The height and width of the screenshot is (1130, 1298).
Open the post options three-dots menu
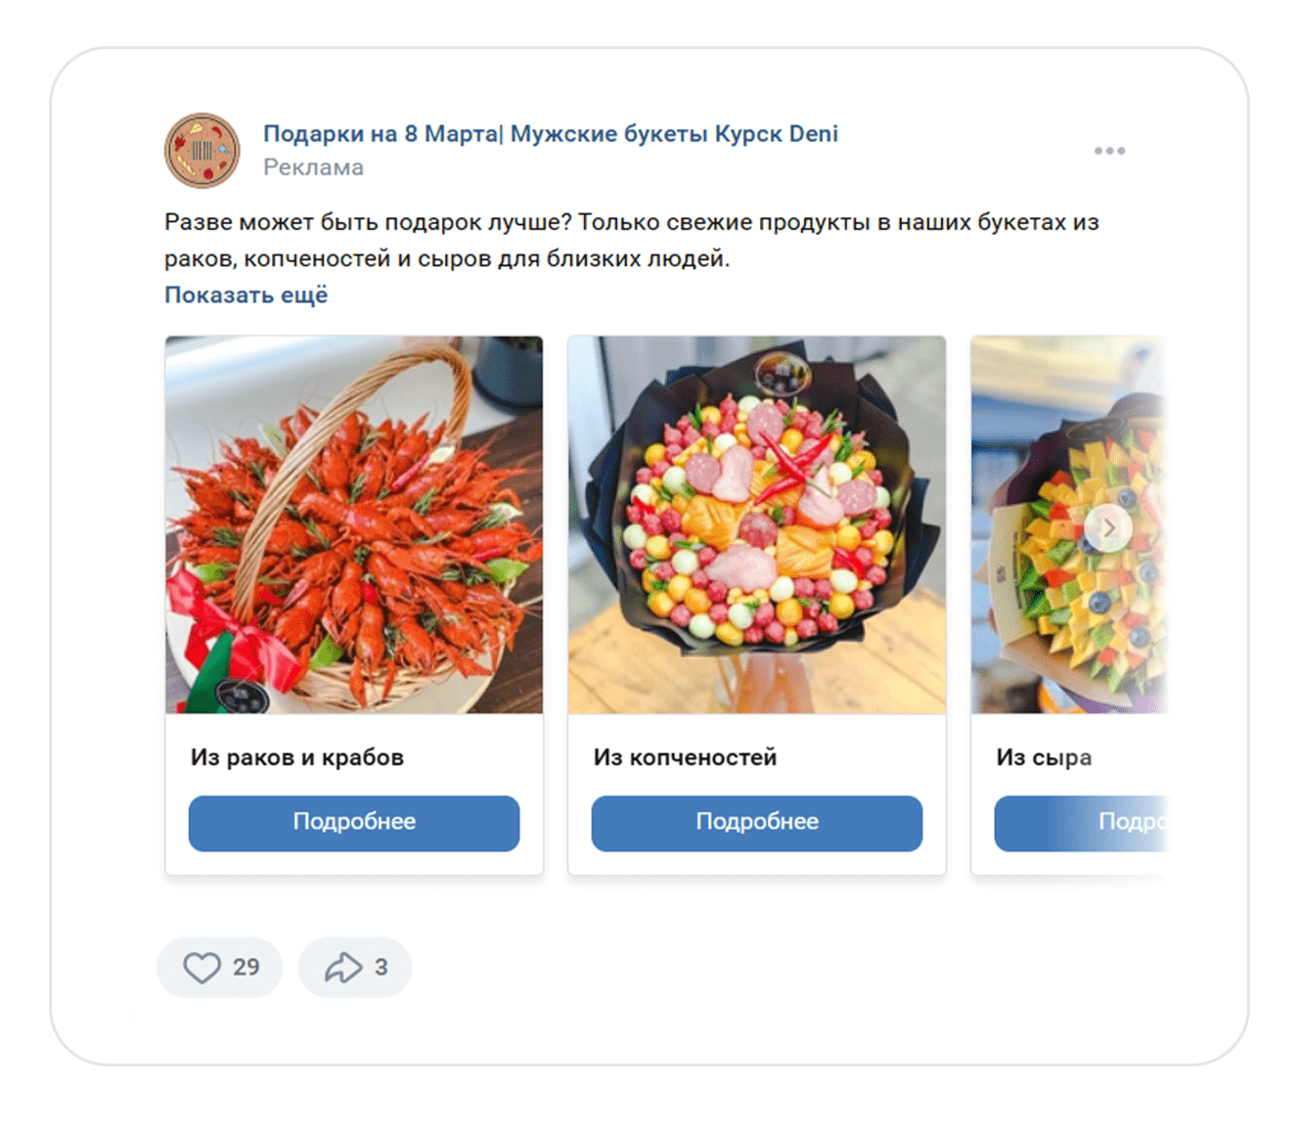1109,151
